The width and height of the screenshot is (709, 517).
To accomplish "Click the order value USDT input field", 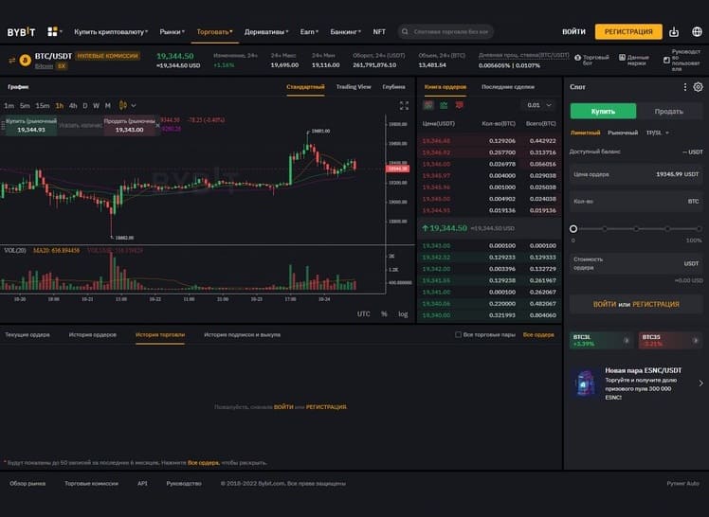I will coord(636,263).
